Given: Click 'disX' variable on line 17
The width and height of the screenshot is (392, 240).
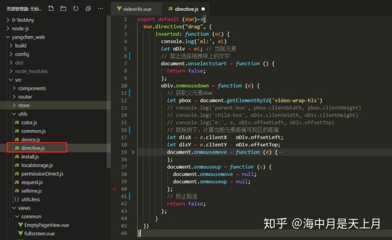Looking at the screenshot, I should pos(185,137).
